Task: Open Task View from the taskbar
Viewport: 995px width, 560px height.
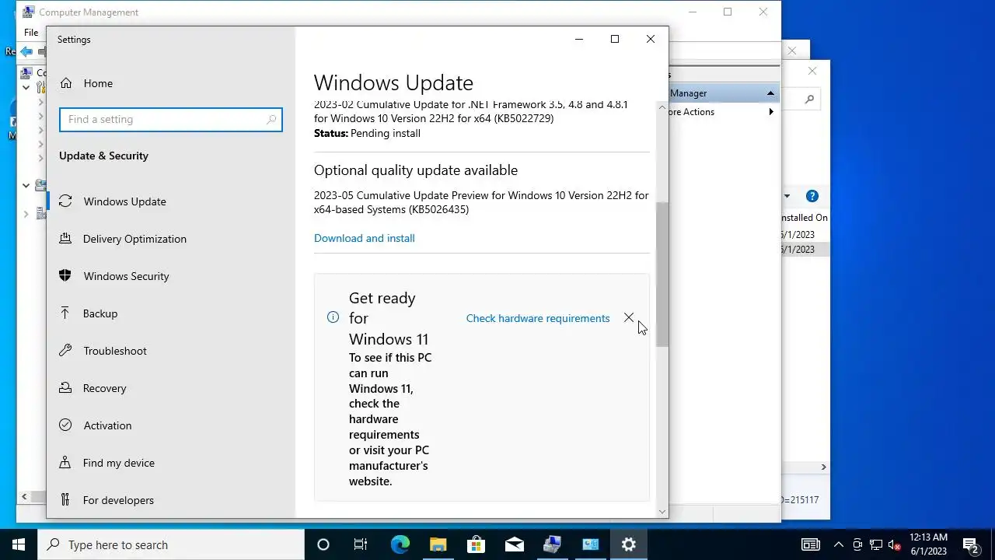Action: pos(361,544)
